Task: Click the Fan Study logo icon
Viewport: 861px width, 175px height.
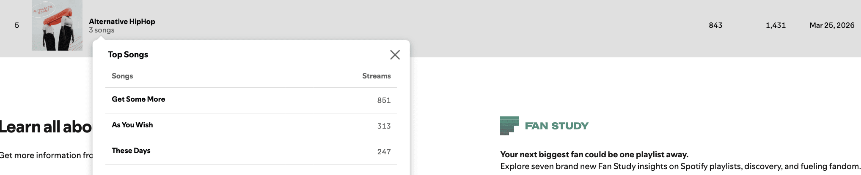Action: point(509,126)
